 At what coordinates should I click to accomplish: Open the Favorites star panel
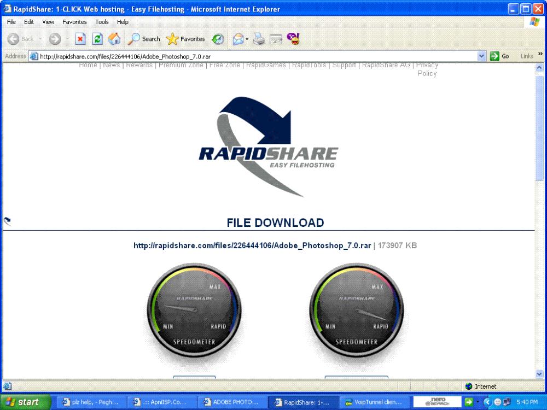click(185, 39)
